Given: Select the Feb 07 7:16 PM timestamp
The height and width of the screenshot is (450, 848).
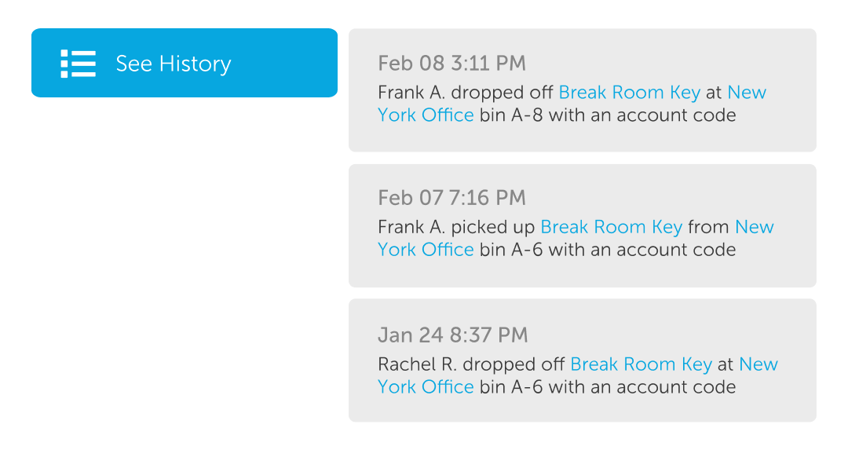Looking at the screenshot, I should click(x=451, y=198).
